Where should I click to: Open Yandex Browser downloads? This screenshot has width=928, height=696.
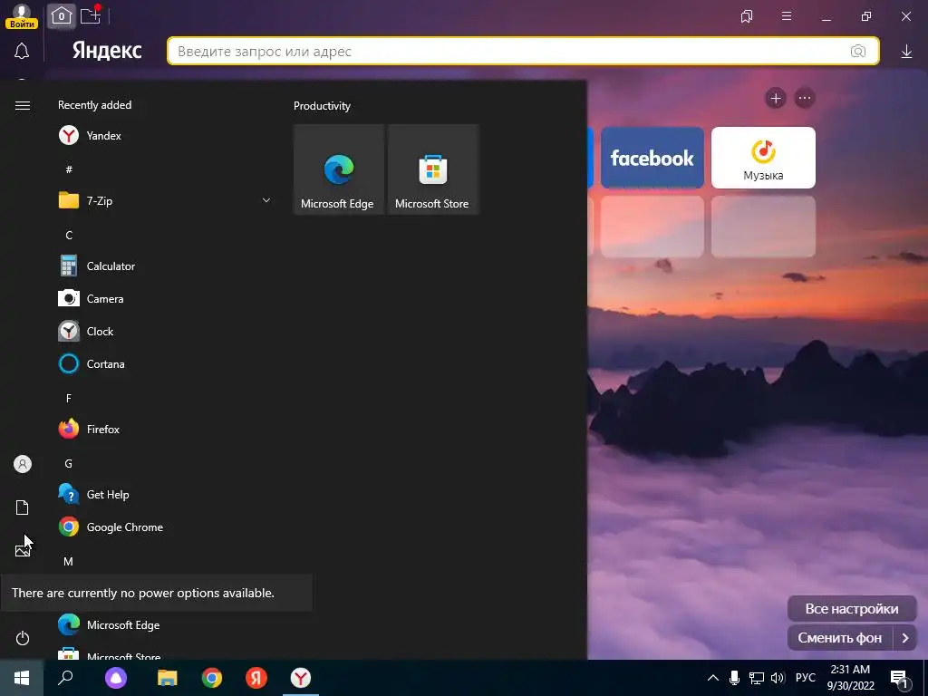(x=906, y=52)
